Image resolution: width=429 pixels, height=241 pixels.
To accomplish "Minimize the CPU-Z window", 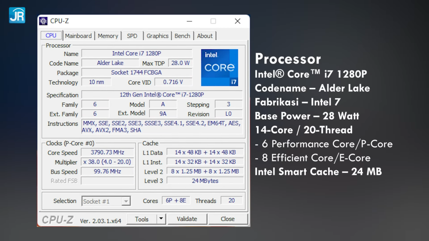I will coord(189,21).
